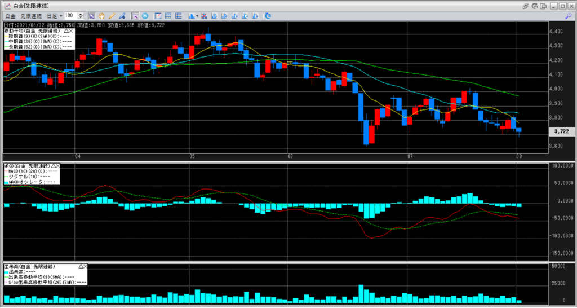Click the 日付:2021/08/02 info text
This screenshot has width=577, height=308.
tap(24, 25)
